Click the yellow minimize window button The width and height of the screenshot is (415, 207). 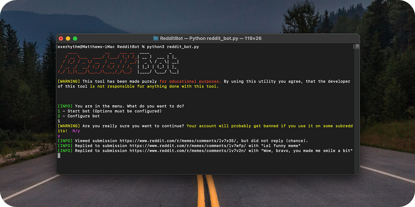[x=68, y=38]
